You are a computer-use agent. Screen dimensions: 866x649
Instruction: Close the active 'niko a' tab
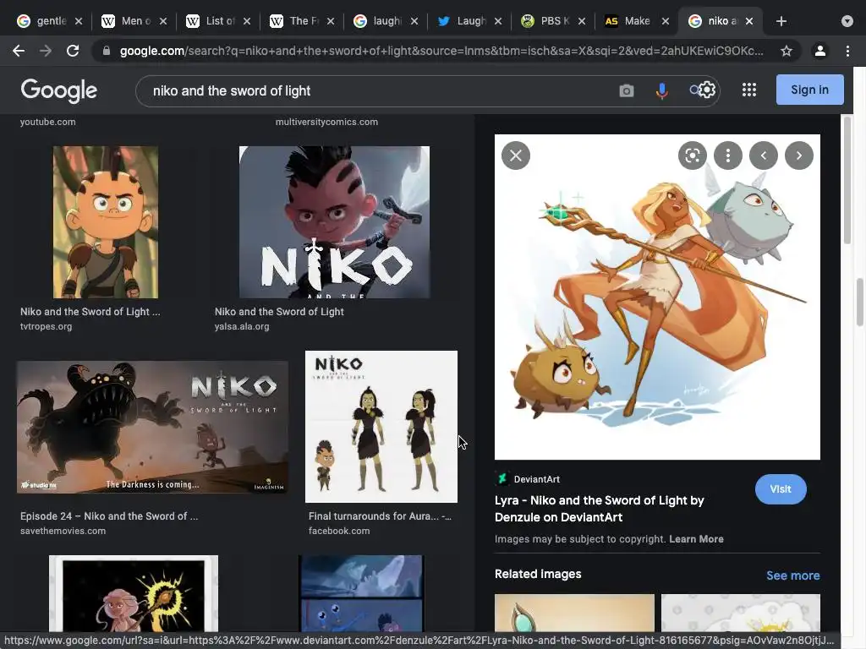749,21
